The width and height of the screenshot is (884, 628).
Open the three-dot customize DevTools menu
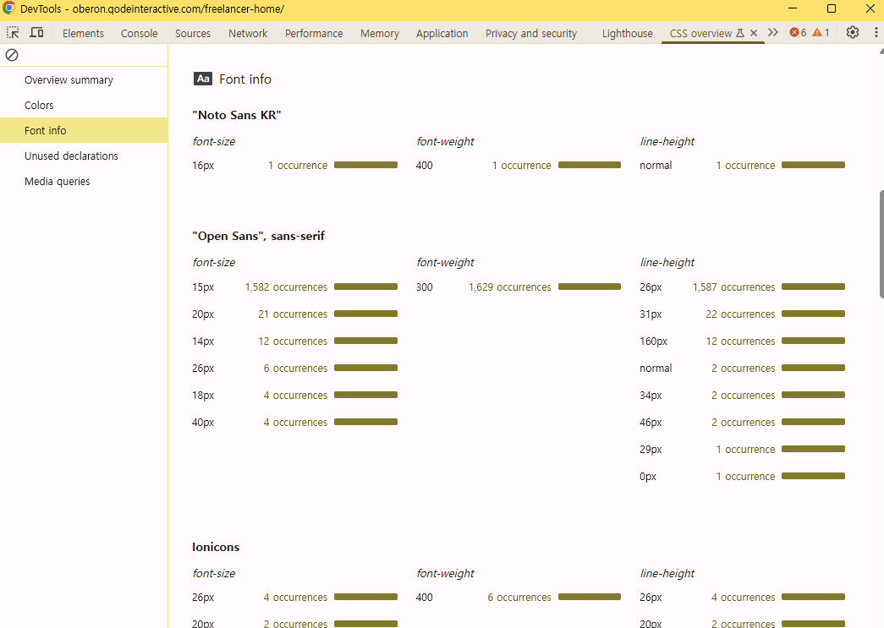click(875, 33)
